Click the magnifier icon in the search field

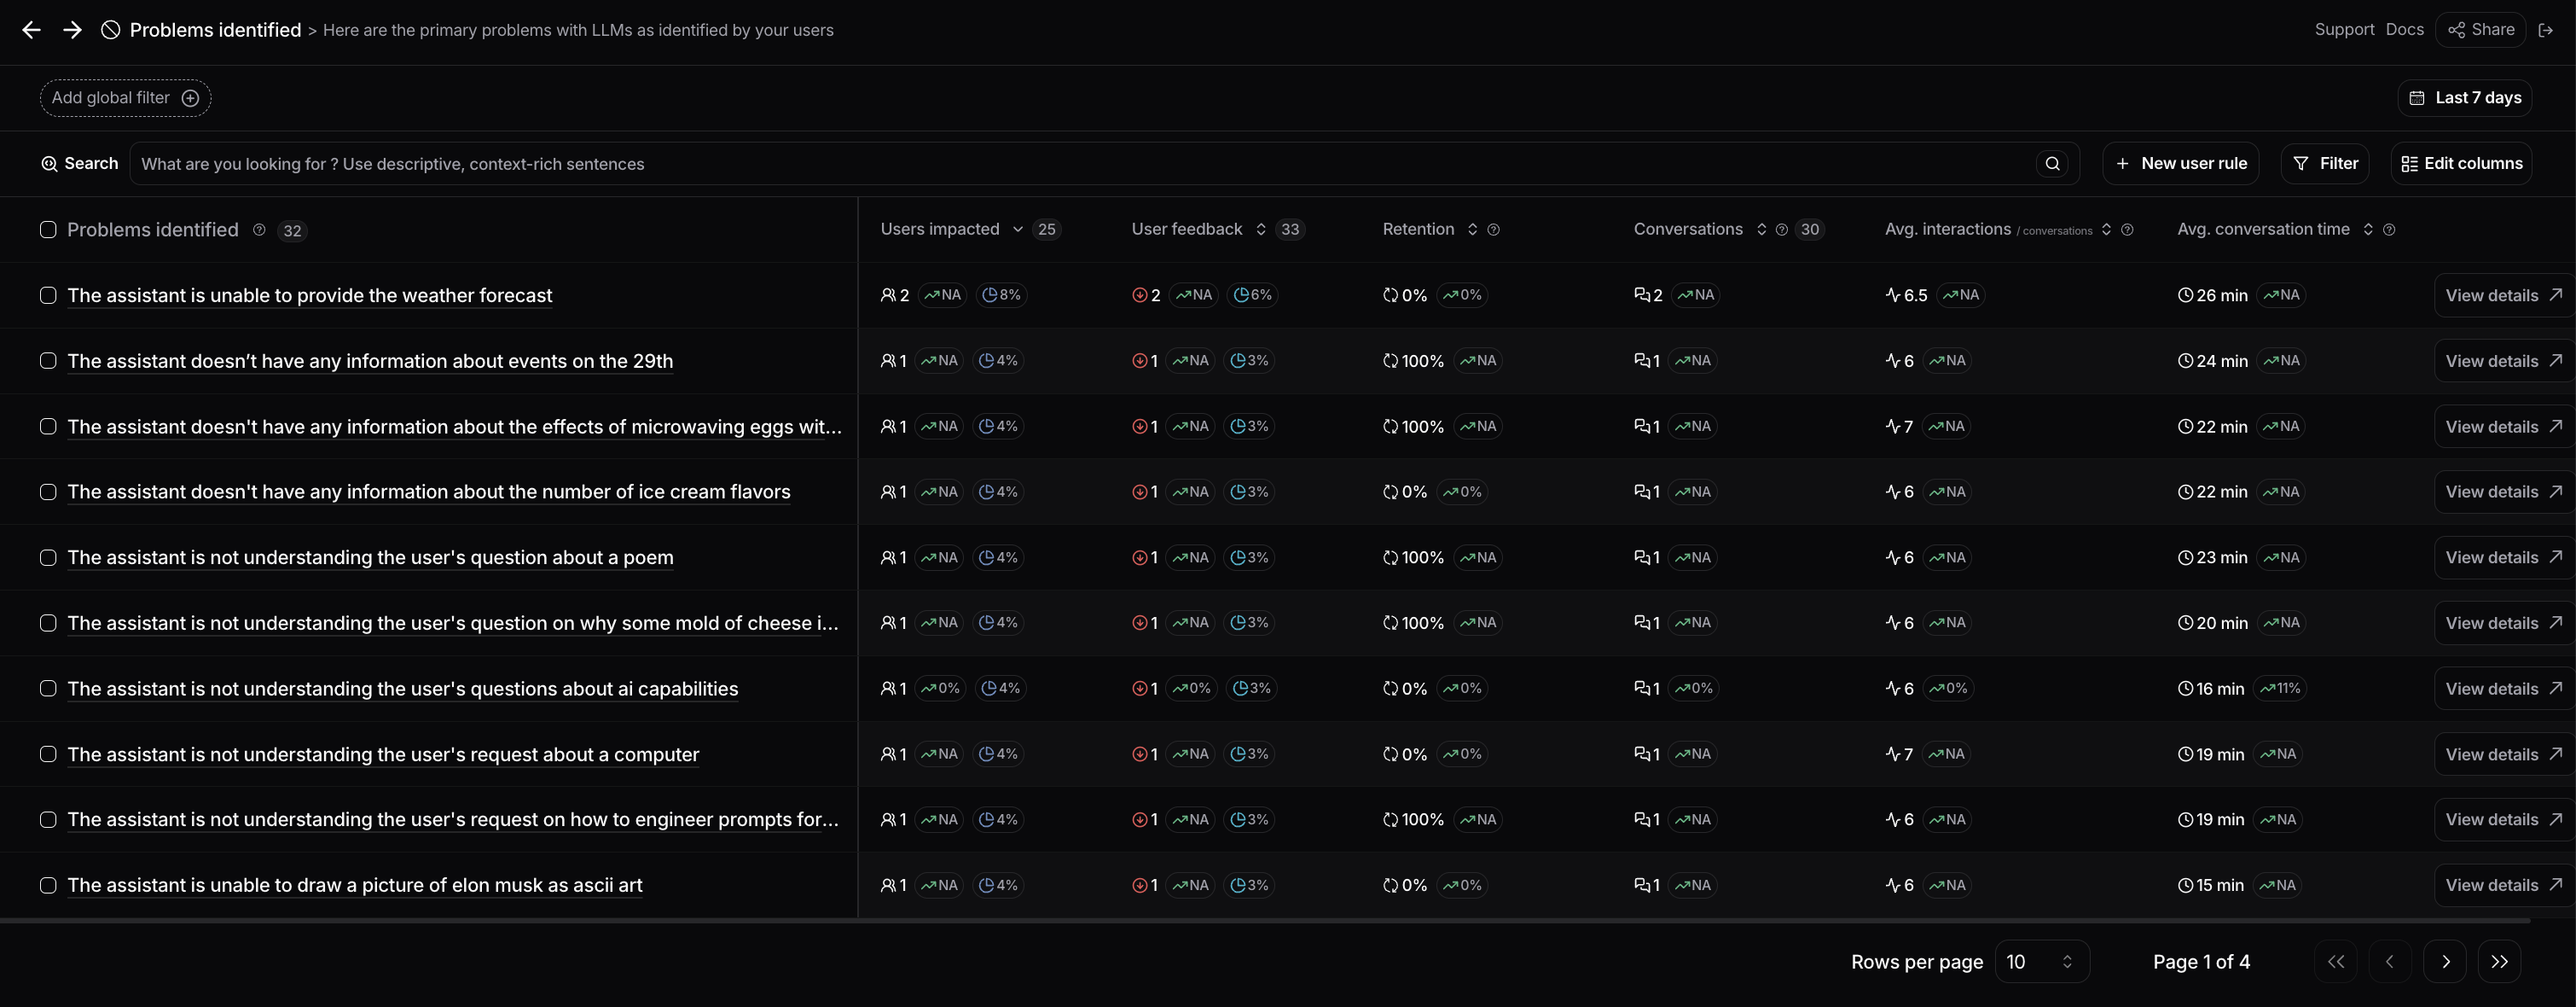[2052, 164]
